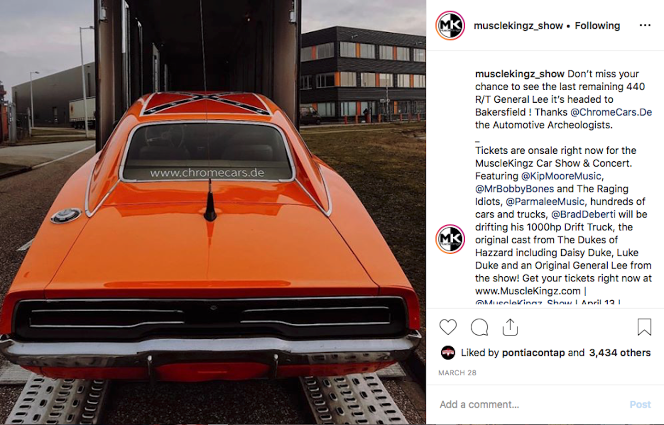Open the @ChromeCars.De mention

(x=611, y=112)
